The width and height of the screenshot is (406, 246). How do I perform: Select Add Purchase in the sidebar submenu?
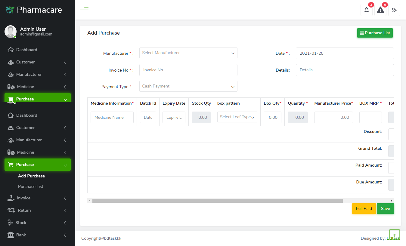[x=31, y=176]
